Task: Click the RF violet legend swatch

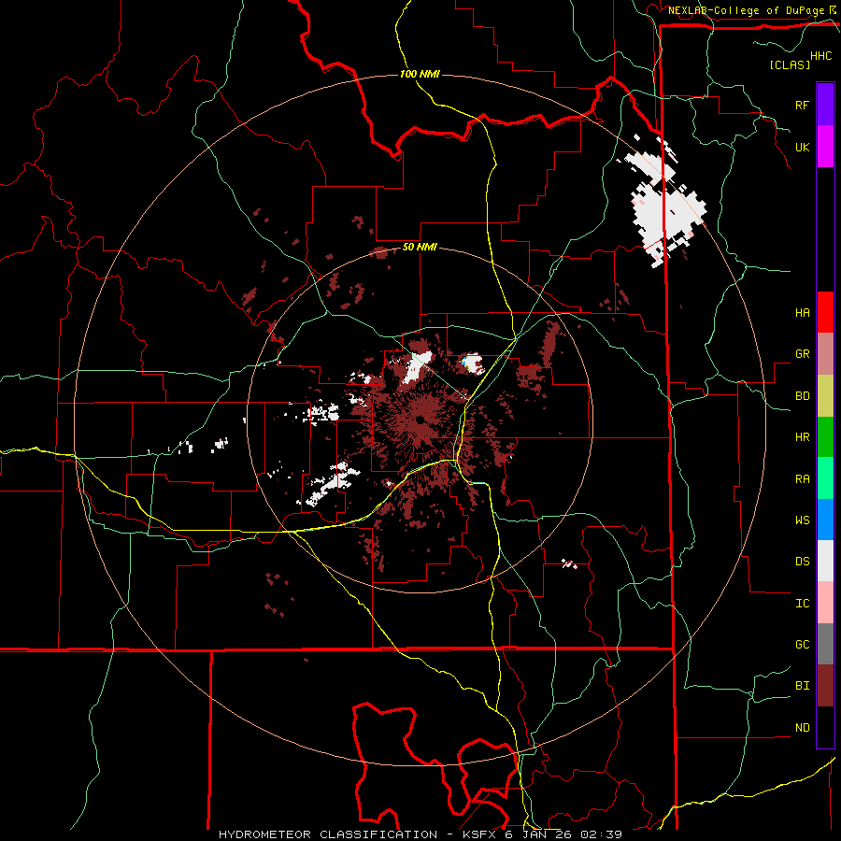Action: click(825, 105)
